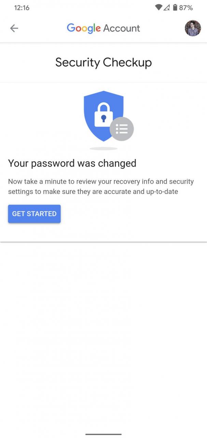207x438 pixels.
Task: Click the colorful Google word in header
Action: 84,28
